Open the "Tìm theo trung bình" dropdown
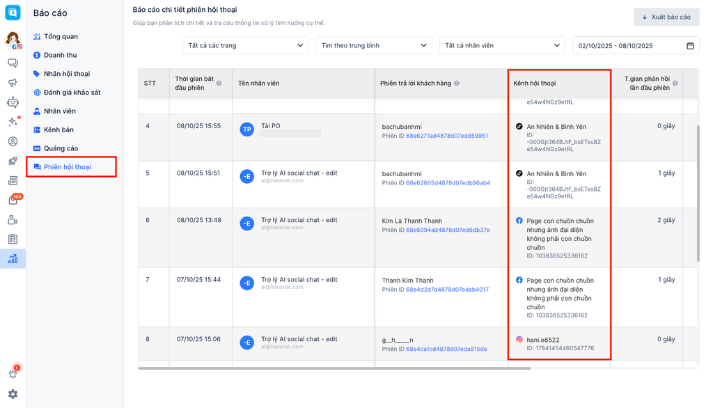 pyautogui.click(x=374, y=46)
